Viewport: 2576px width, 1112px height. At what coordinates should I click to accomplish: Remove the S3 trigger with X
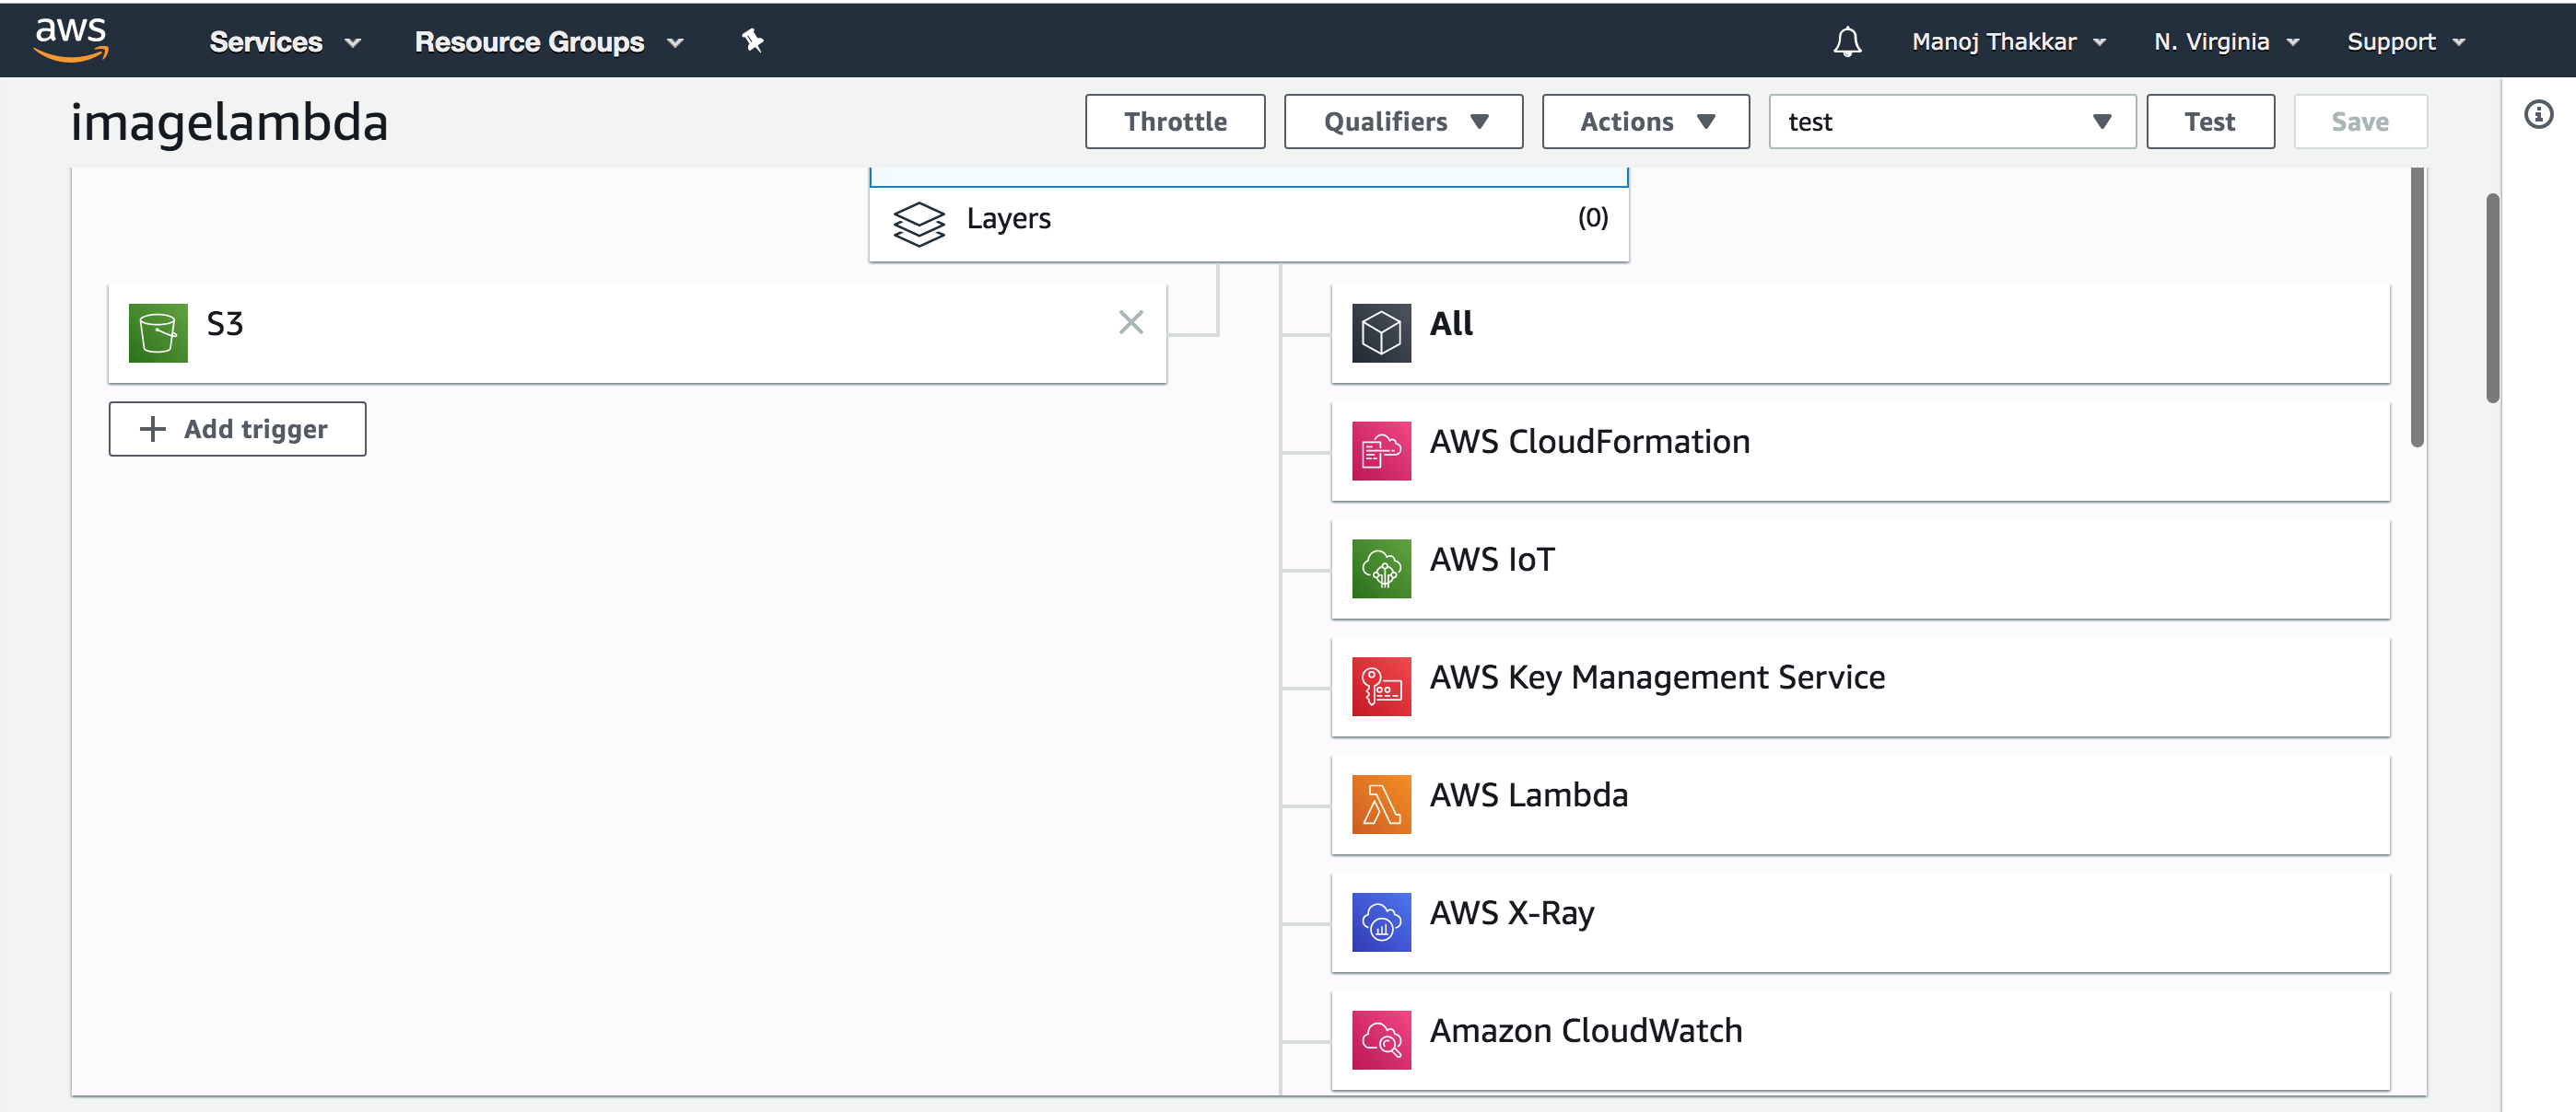point(1130,323)
